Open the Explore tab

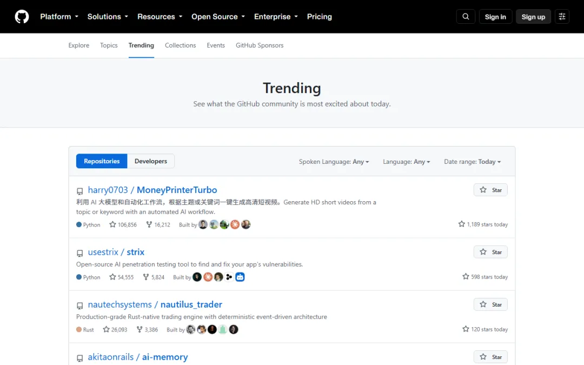[78, 45]
